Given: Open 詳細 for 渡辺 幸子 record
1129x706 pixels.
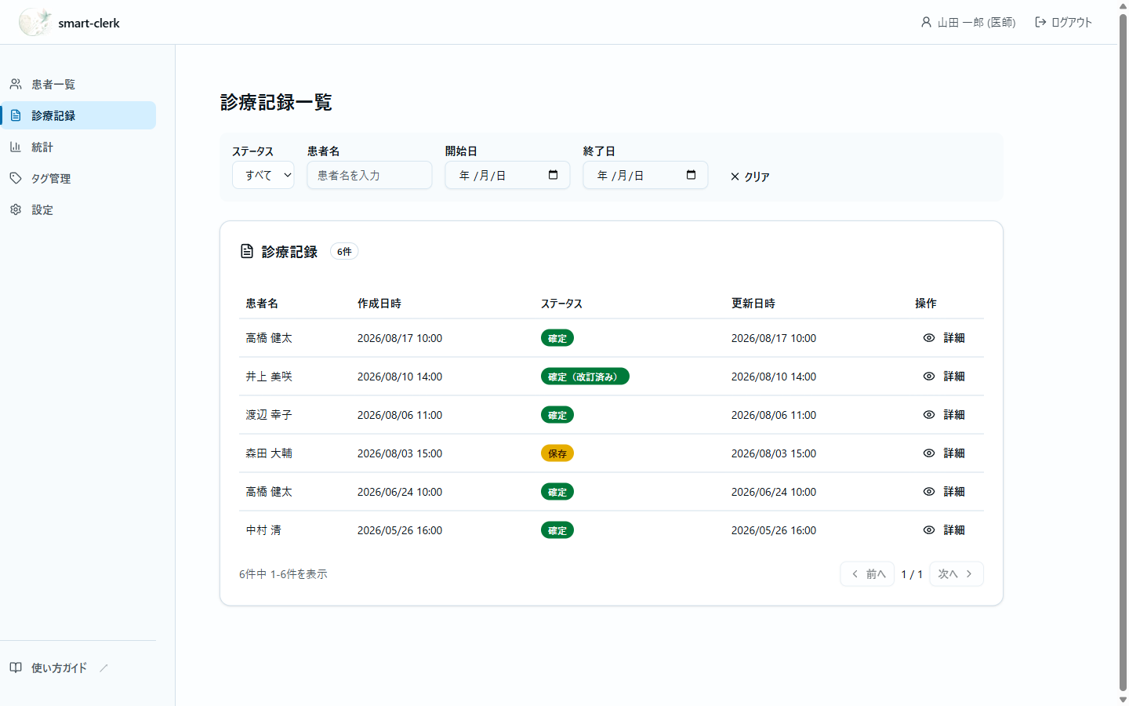Looking at the screenshot, I should (x=944, y=415).
